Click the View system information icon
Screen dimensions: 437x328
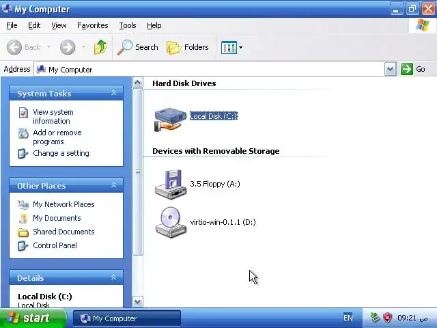[23, 113]
